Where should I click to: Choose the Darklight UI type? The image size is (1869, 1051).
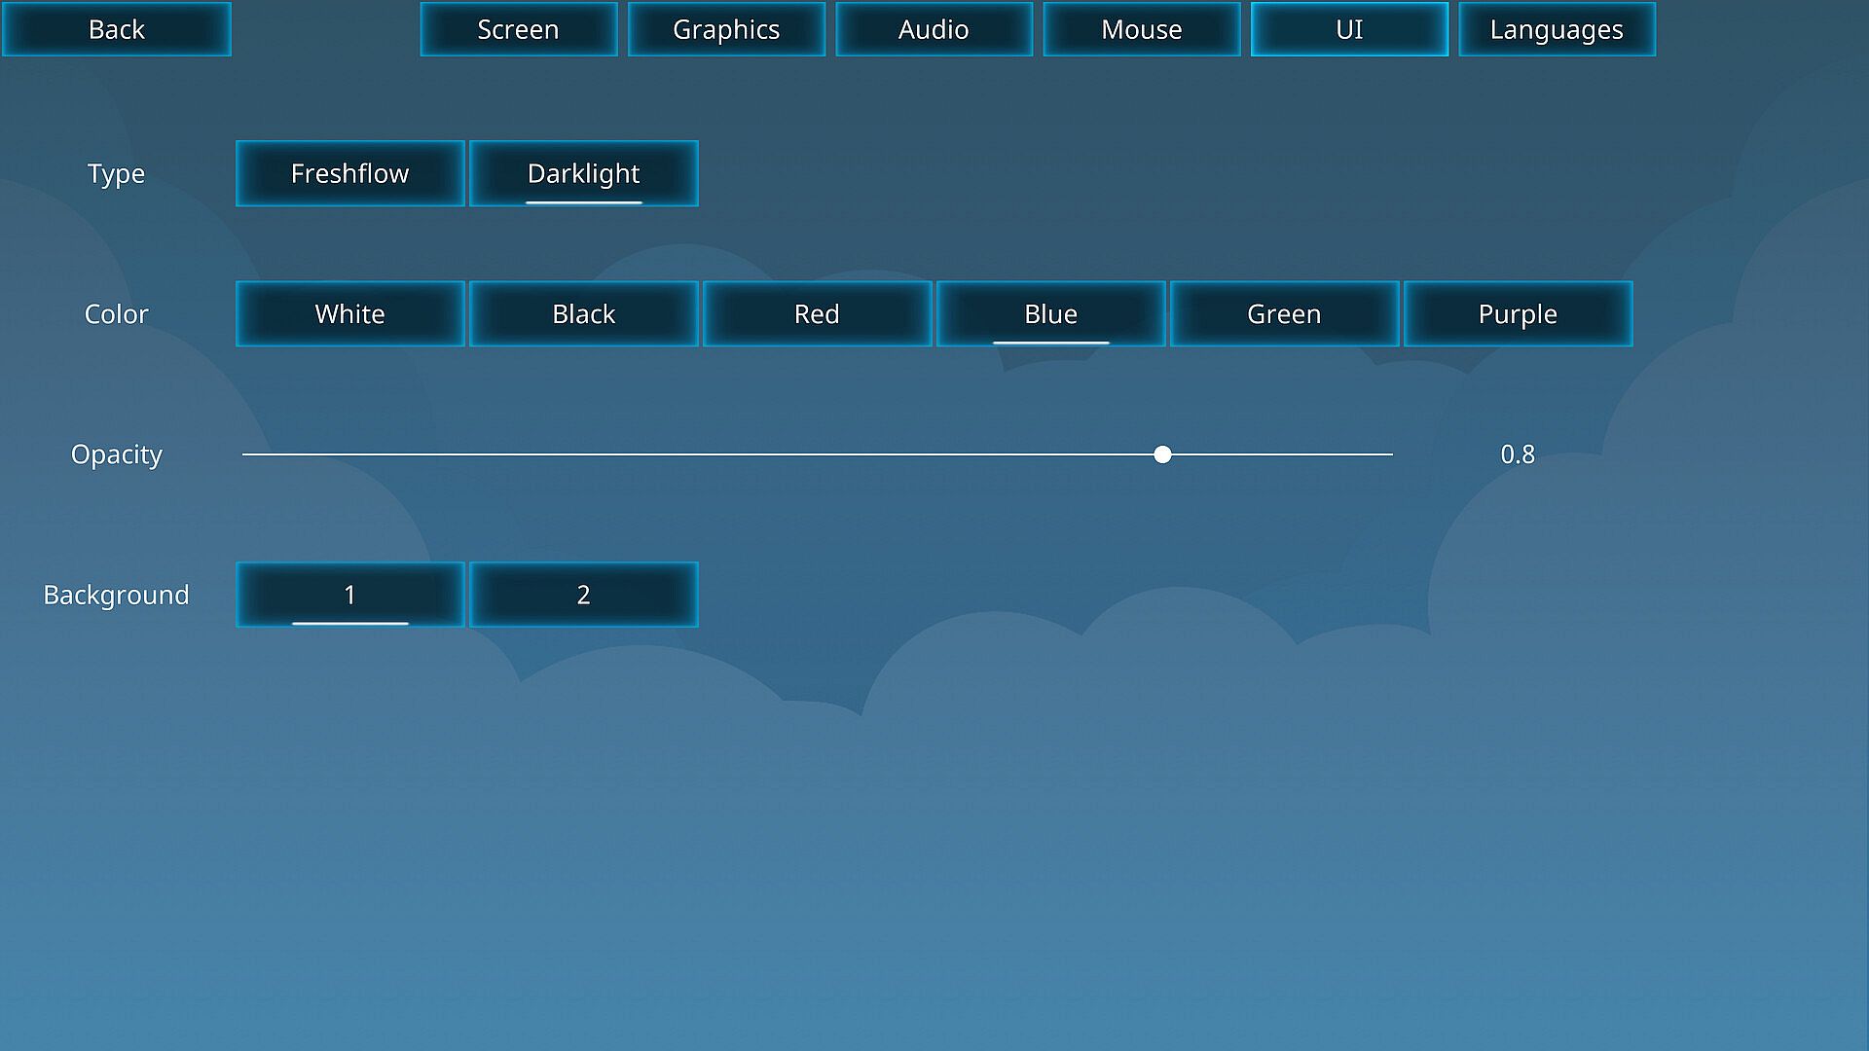[x=583, y=173]
